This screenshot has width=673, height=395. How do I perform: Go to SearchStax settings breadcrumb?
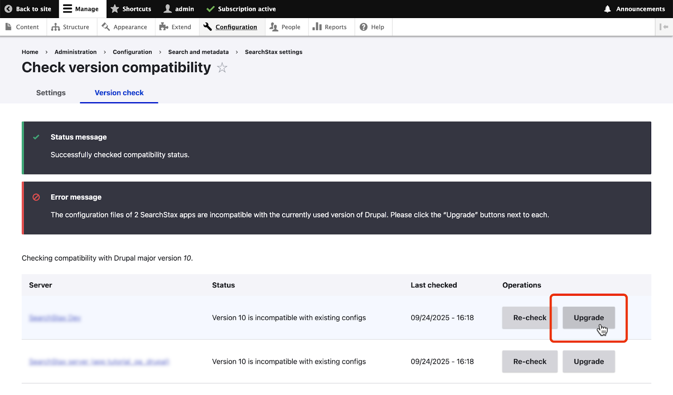pos(274,52)
